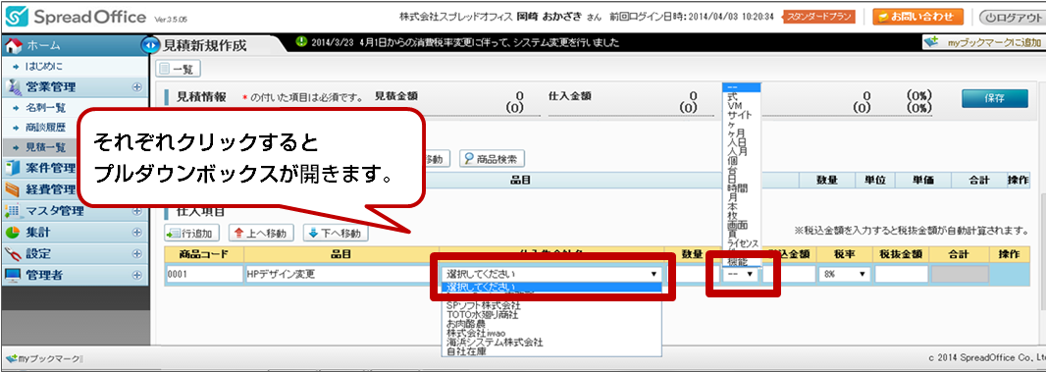The height and width of the screenshot is (372, 1046).
Task: Click the 行追加 add row button
Action: tap(192, 233)
